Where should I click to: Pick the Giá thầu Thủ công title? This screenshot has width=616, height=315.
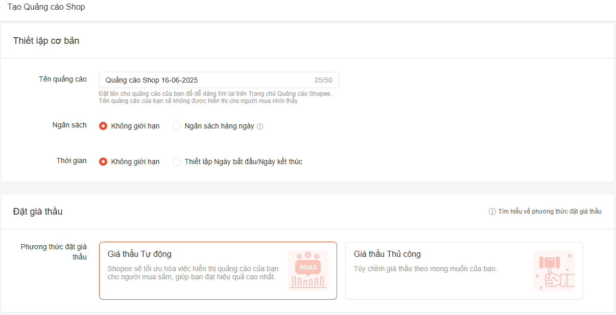[387, 254]
